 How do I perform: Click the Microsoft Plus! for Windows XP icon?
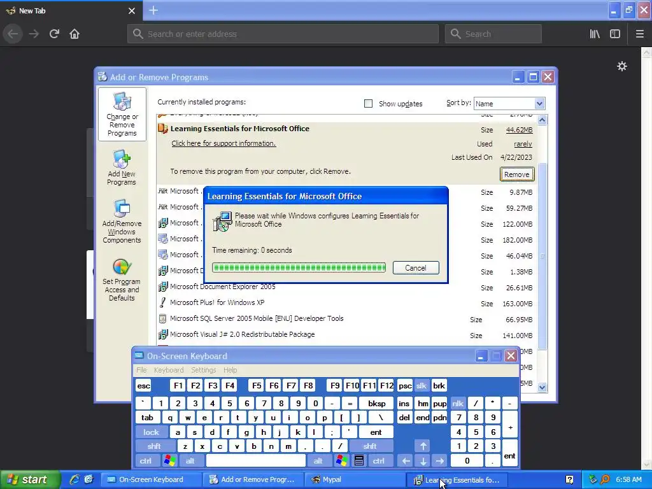click(162, 302)
